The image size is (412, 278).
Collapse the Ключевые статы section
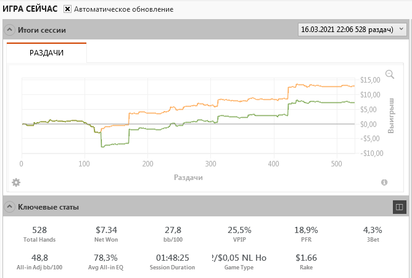coord(9,207)
